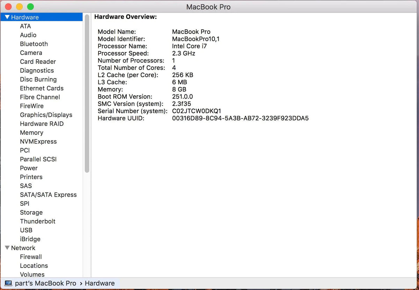
Task: Select NVMExpress in the sidebar
Action: point(38,142)
